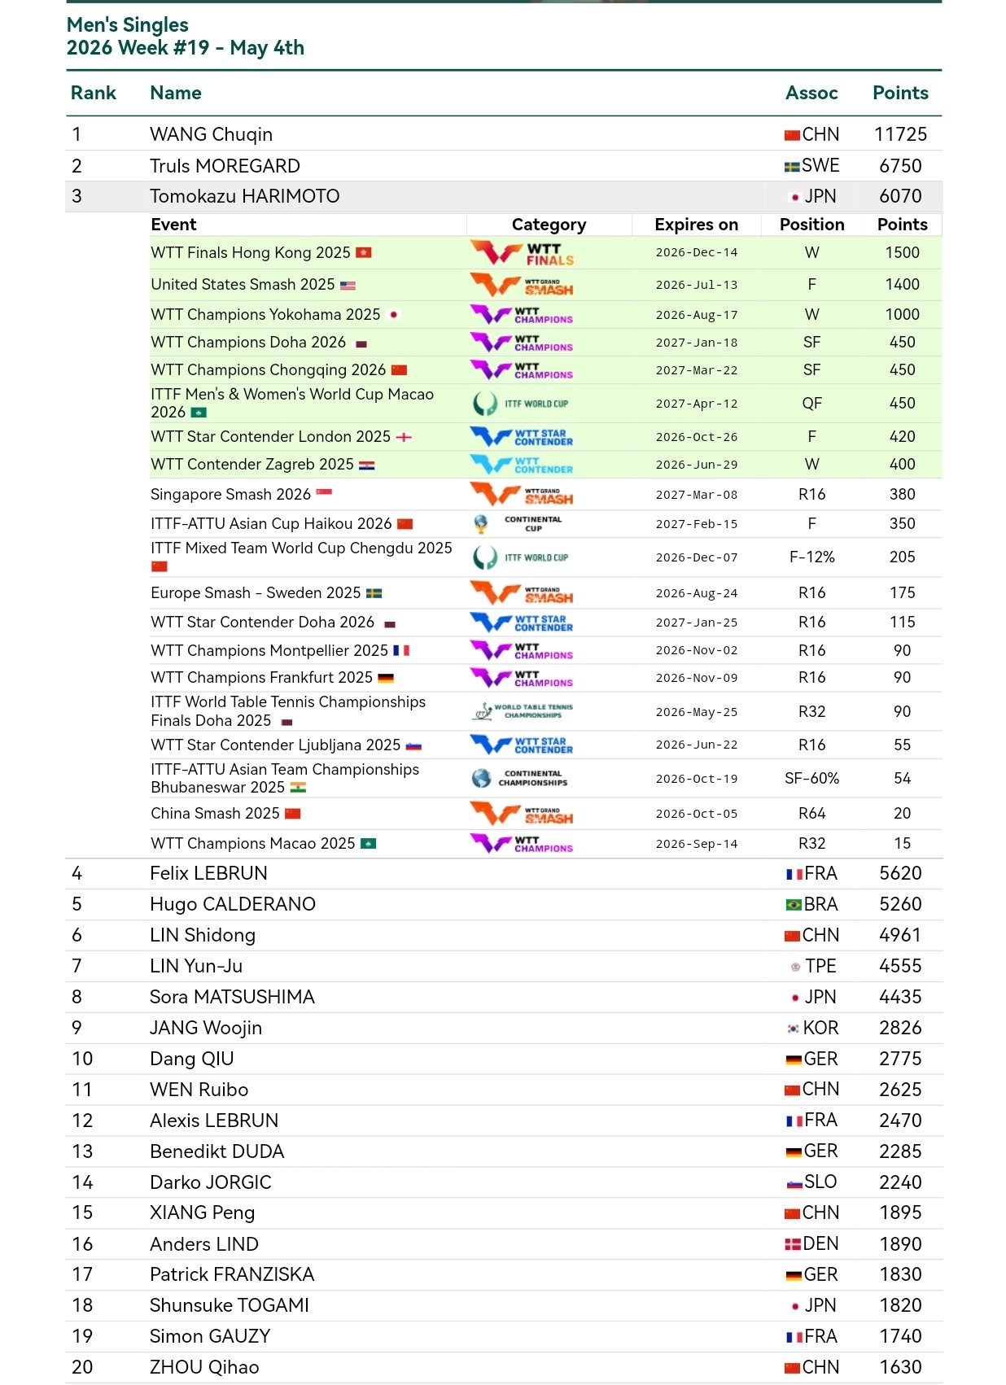Image resolution: width=1006 pixels, height=1385 pixels.
Task: Select the Simon GAUZY ranking row
Action: tap(504, 1337)
